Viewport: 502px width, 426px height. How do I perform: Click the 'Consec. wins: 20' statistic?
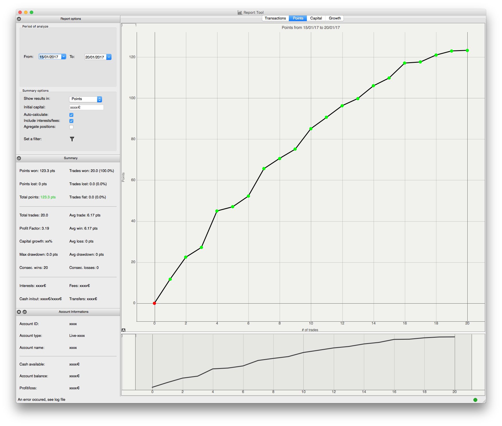34,268
